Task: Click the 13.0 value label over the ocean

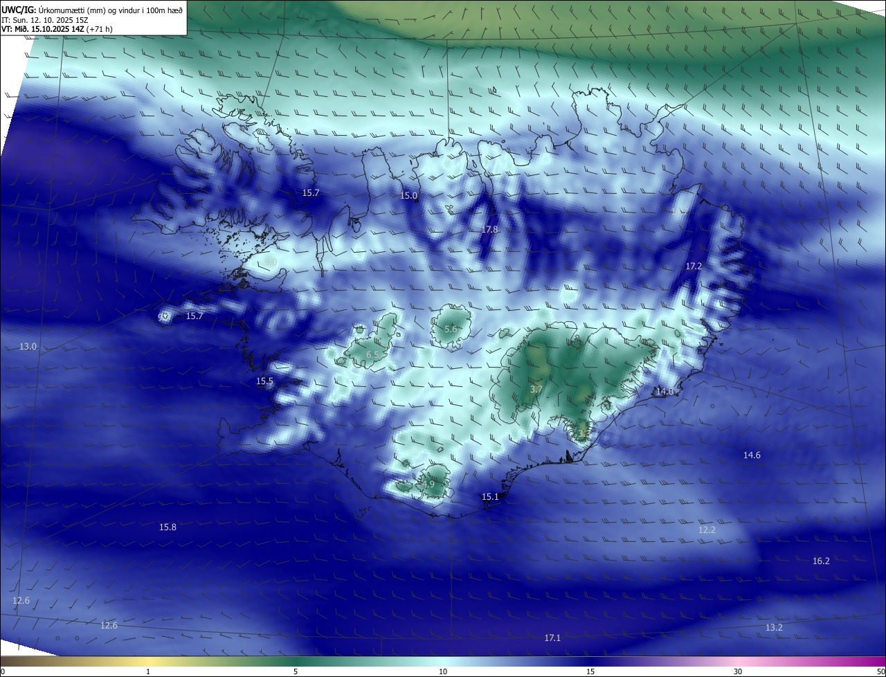Action: pyautogui.click(x=28, y=346)
